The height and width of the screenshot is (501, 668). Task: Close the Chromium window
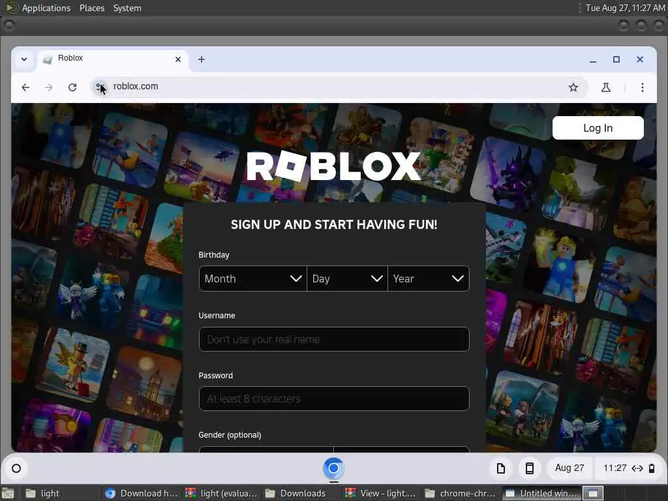pyautogui.click(x=639, y=59)
